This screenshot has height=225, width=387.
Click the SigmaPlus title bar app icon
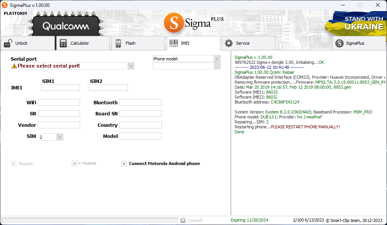(x=5, y=5)
